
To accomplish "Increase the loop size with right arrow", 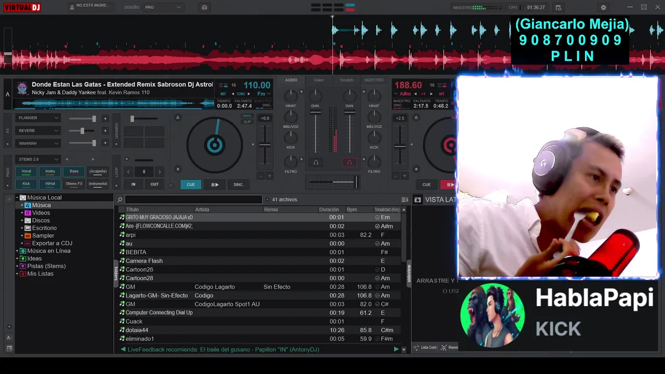I will tap(159, 171).
